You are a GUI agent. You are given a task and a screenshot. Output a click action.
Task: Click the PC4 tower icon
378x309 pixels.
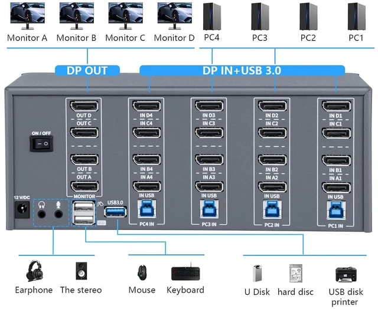coord(212,17)
